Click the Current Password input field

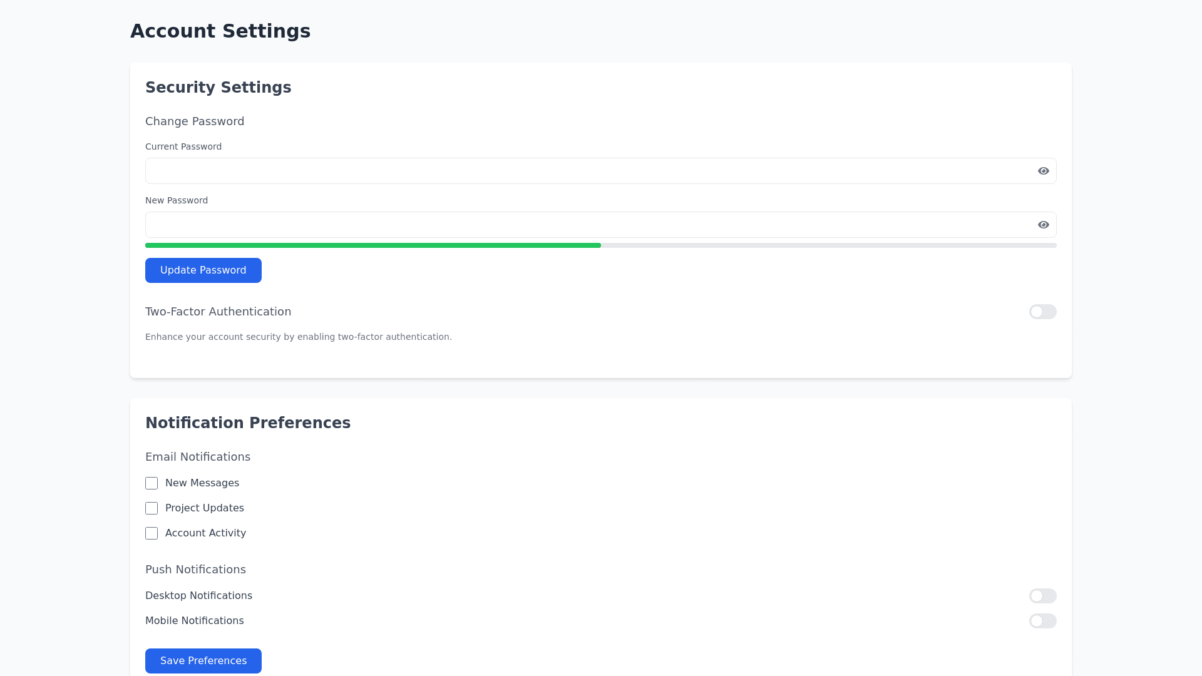pyautogui.click(x=588, y=171)
